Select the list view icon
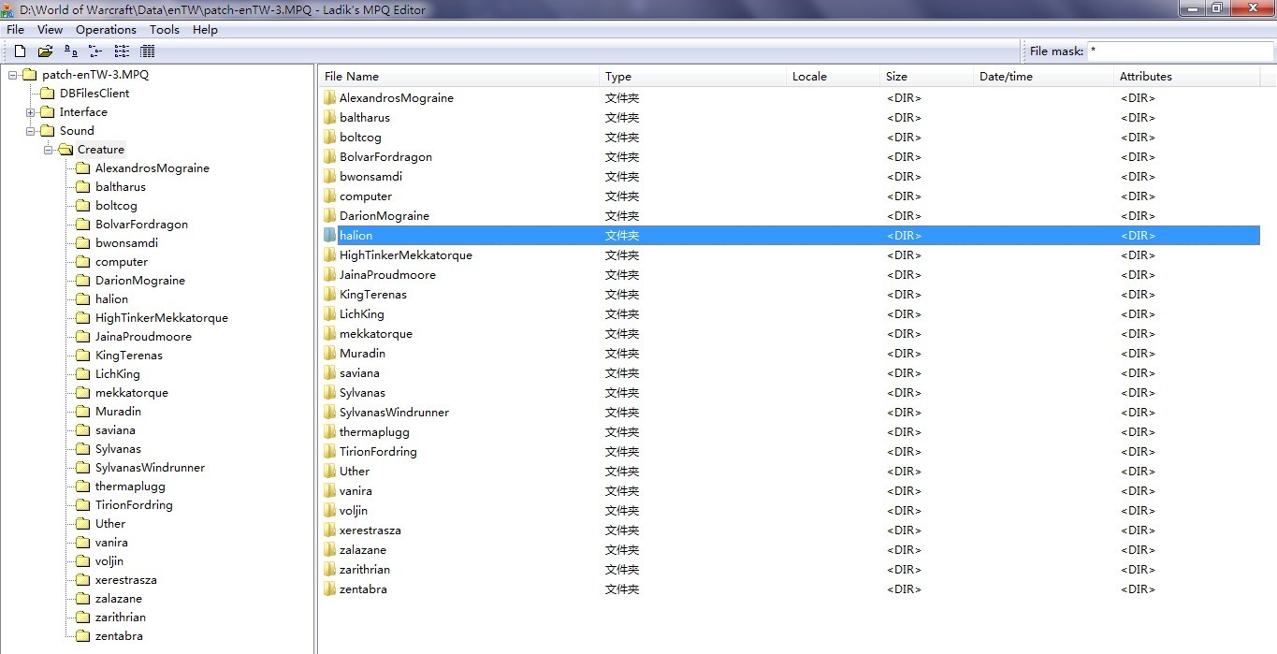1277x654 pixels. pos(122,51)
